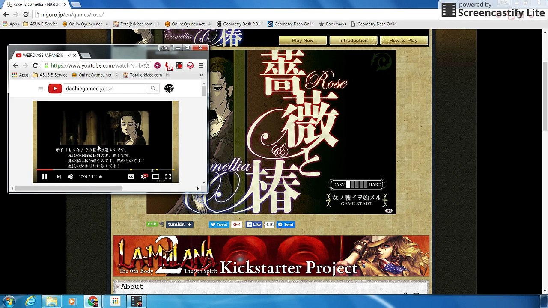Click the About section heading
Screen dimensions: 548x308
point(132,287)
